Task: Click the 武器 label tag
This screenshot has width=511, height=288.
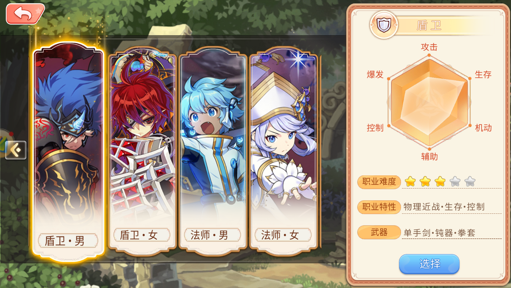Action: pyautogui.click(x=379, y=232)
